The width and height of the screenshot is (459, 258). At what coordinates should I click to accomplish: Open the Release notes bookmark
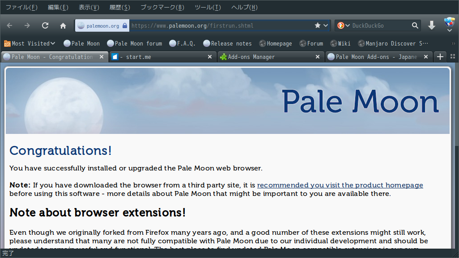pos(227,44)
